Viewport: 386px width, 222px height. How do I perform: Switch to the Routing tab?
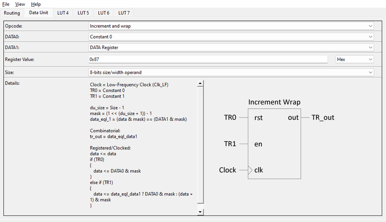click(12, 13)
